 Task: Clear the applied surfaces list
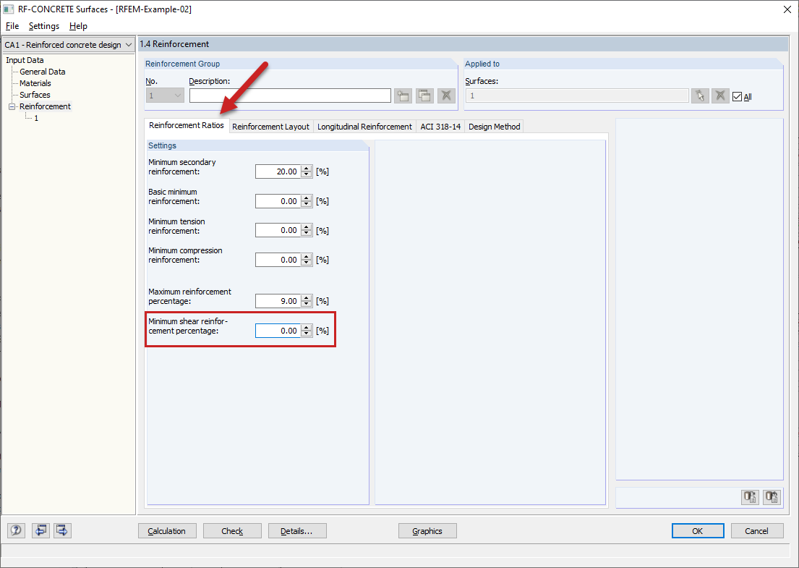720,95
